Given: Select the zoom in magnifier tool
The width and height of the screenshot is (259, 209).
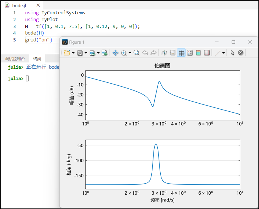Looking at the screenshot, I should point(124,53).
